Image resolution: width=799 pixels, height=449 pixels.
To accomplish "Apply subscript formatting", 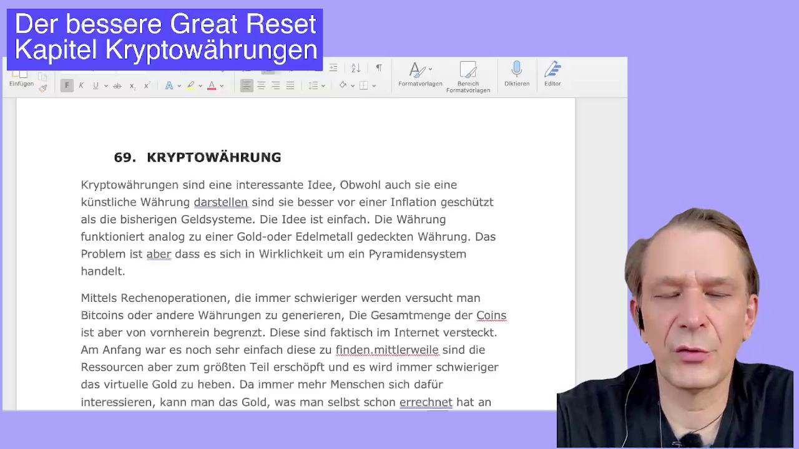I will point(132,85).
